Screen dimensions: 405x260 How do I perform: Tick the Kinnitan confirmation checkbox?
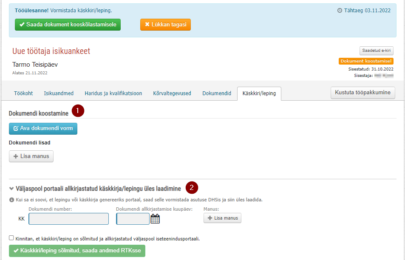click(x=11, y=238)
